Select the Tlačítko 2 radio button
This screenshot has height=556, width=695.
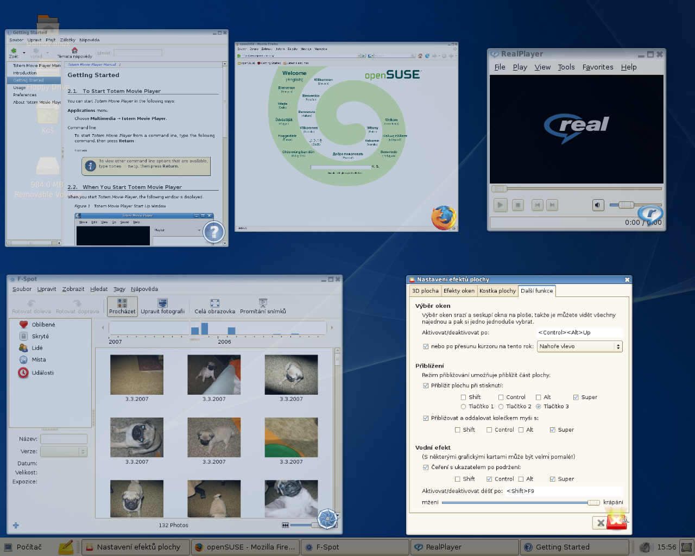[x=501, y=407]
